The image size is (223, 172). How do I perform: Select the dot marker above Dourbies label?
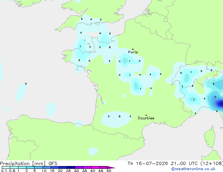146,115
